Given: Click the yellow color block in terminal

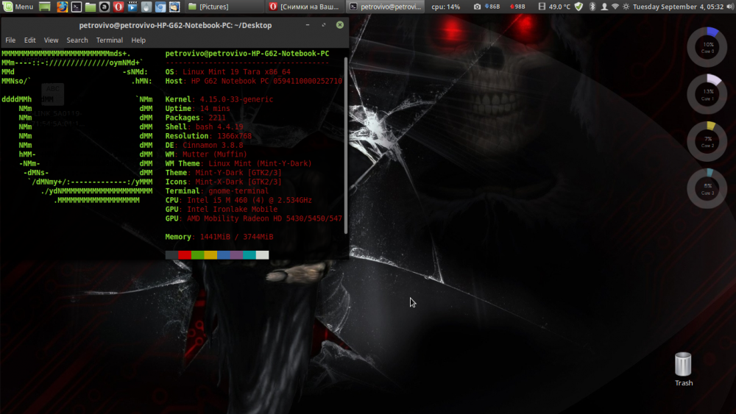Looking at the screenshot, I should [x=210, y=255].
